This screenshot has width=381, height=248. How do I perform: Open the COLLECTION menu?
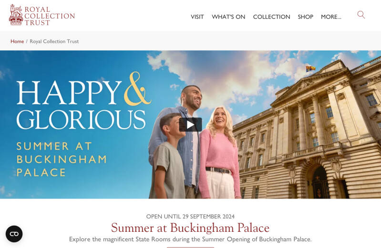[271, 17]
